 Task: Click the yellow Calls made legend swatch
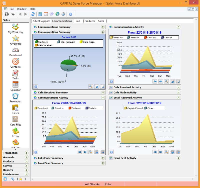point(81,42)
